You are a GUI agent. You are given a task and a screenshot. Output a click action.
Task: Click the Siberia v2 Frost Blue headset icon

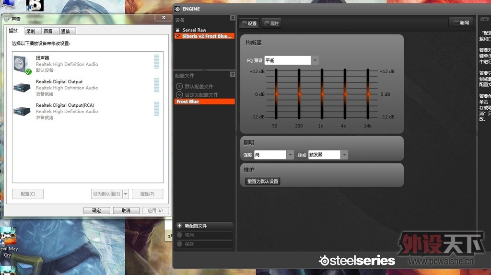click(177, 36)
